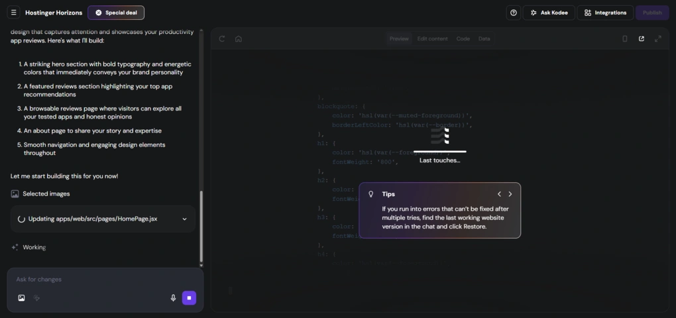The image size is (676, 318).
Task: Click the Hostinger Horizons title
Action: tap(54, 13)
